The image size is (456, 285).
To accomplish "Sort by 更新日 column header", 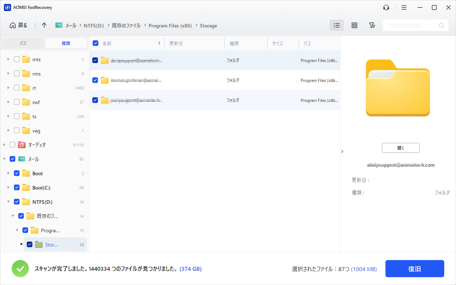I will tap(176, 43).
